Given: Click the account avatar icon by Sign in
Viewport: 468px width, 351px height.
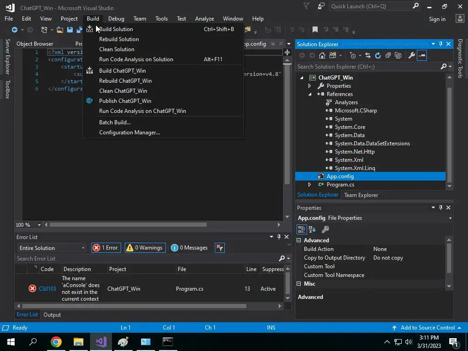Looking at the screenshot, I should (460, 18).
